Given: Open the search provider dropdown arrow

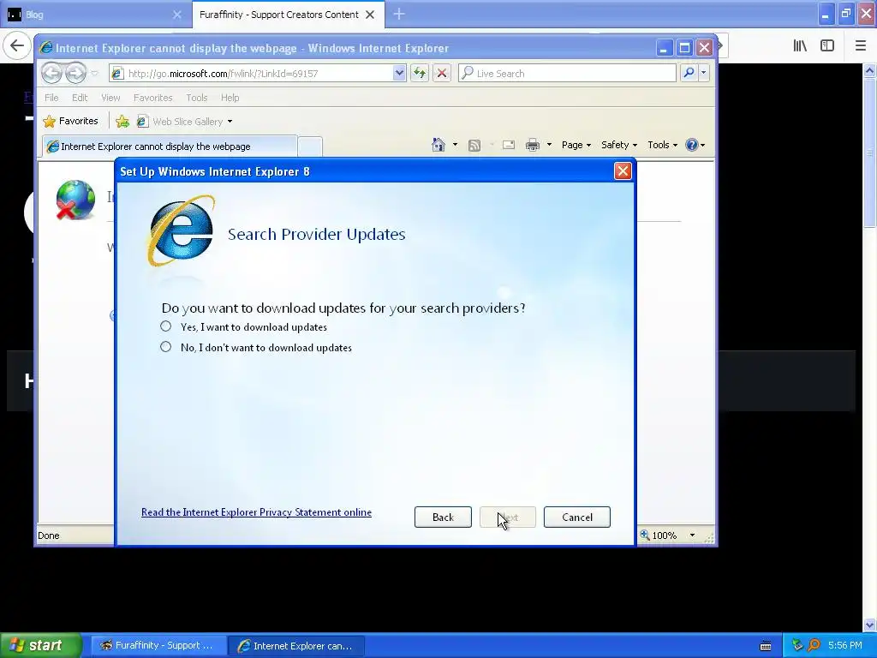Looking at the screenshot, I should [704, 73].
